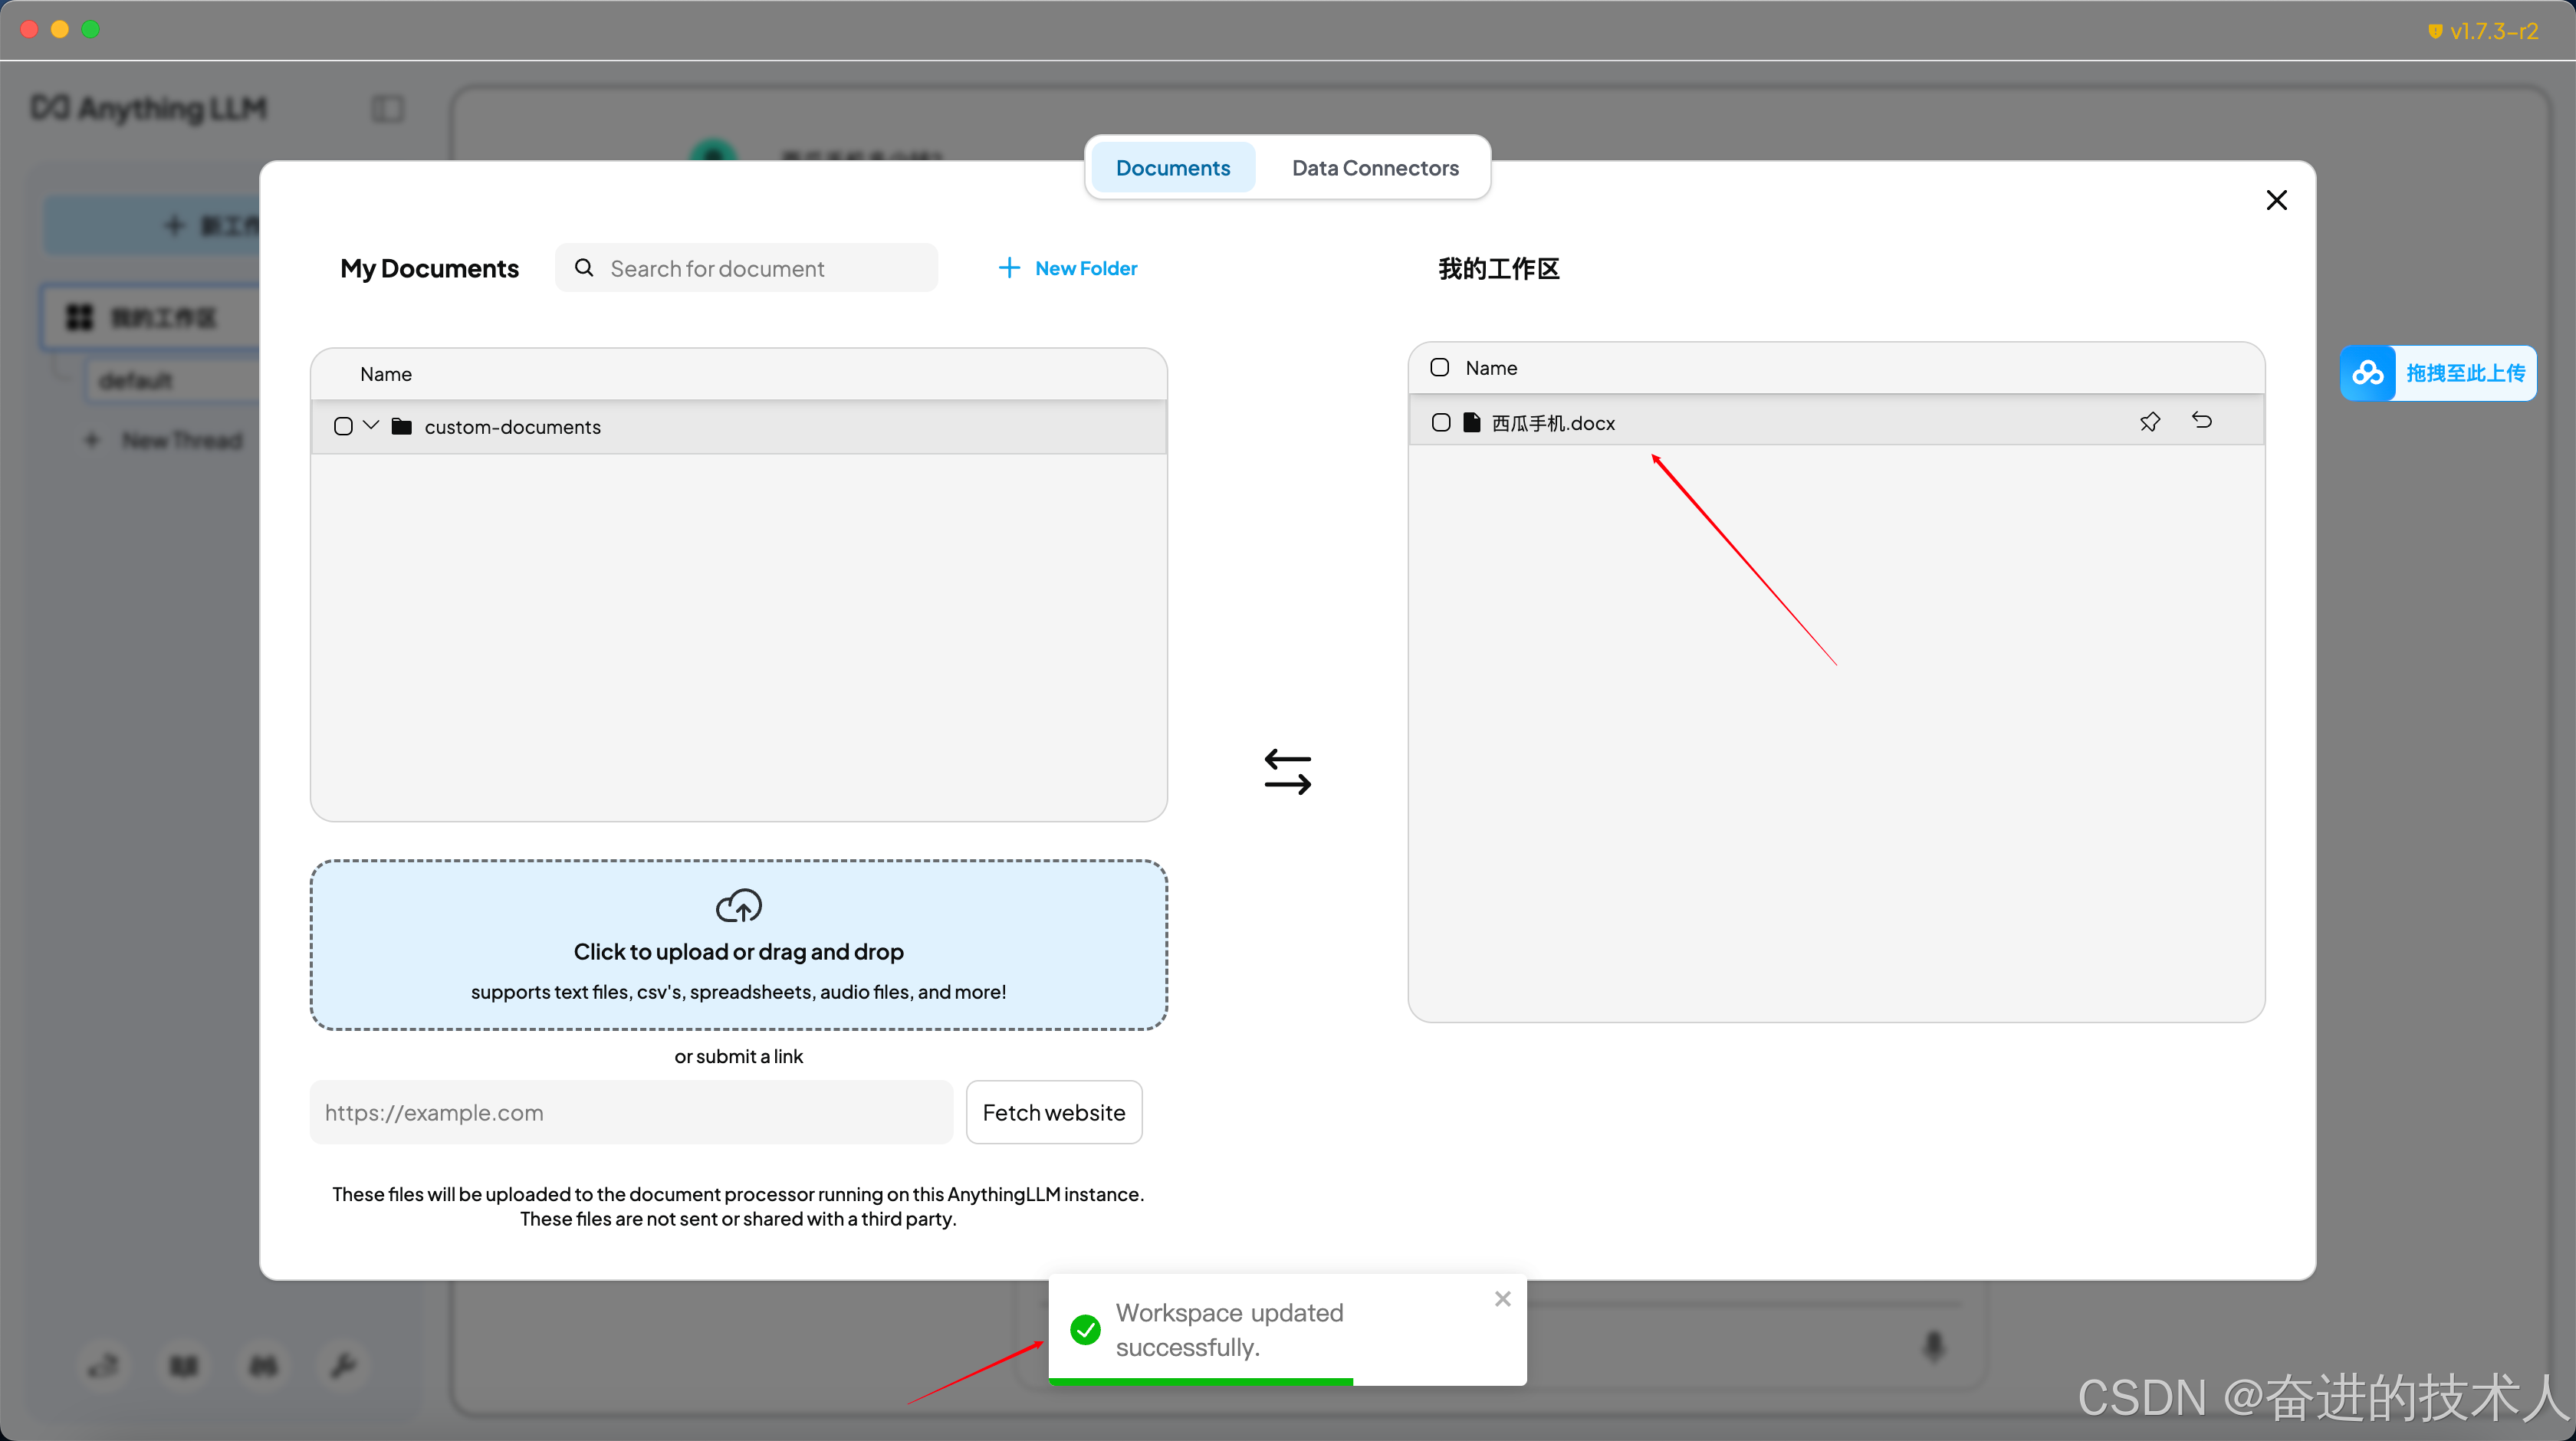Click the 我的工作区 workspace heading
The height and width of the screenshot is (1441, 2576).
[1498, 268]
